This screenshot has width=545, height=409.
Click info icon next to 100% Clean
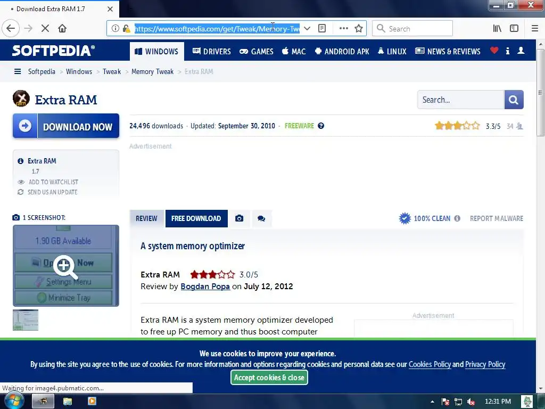[457, 218]
